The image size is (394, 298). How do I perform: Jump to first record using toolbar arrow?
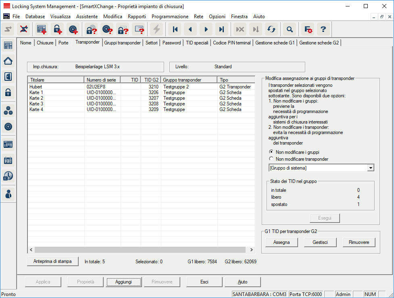pos(175,29)
